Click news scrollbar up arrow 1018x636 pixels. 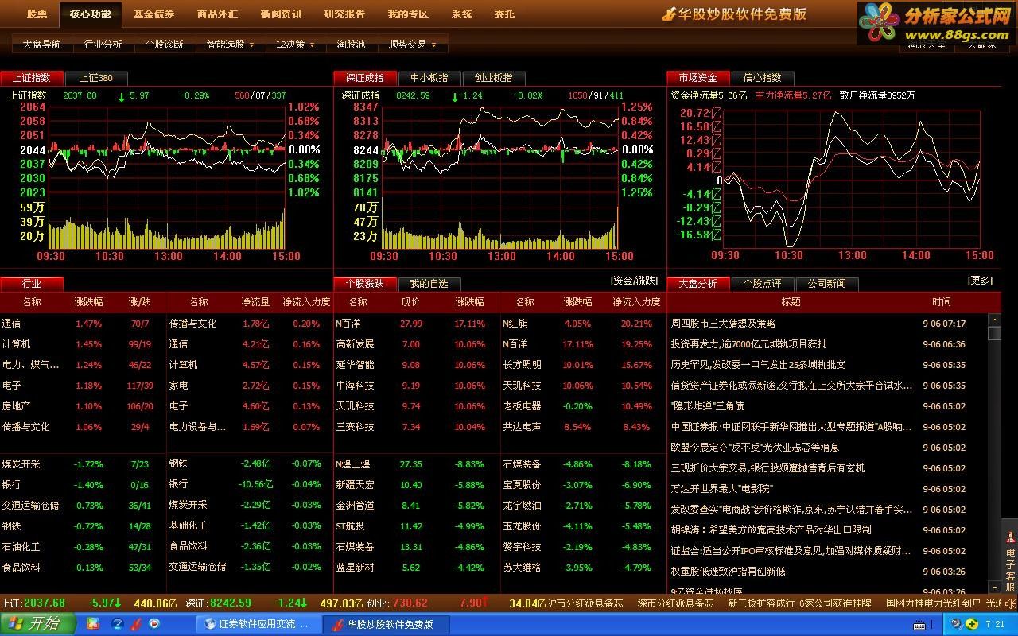click(x=994, y=320)
